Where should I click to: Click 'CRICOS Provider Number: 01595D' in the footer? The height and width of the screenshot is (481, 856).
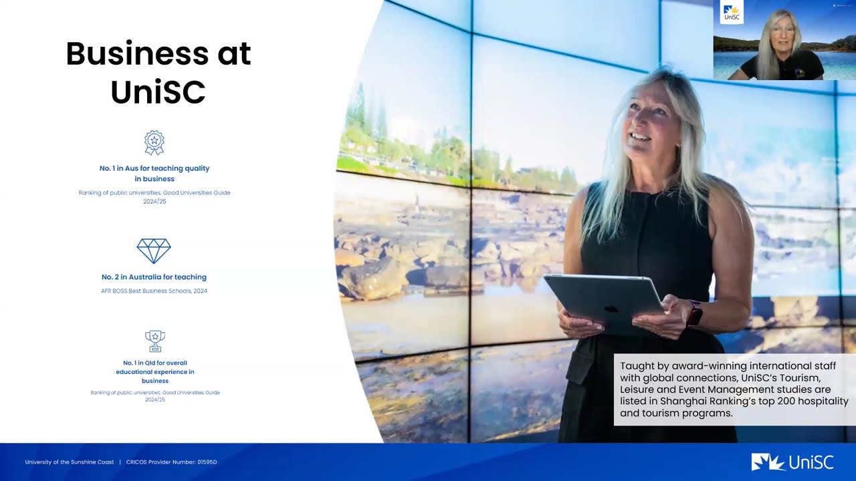coord(172,462)
